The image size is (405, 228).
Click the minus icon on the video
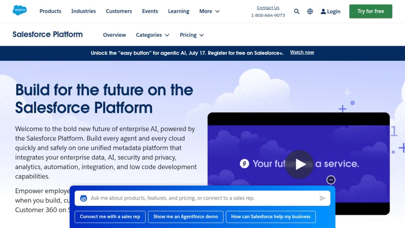click(x=331, y=180)
